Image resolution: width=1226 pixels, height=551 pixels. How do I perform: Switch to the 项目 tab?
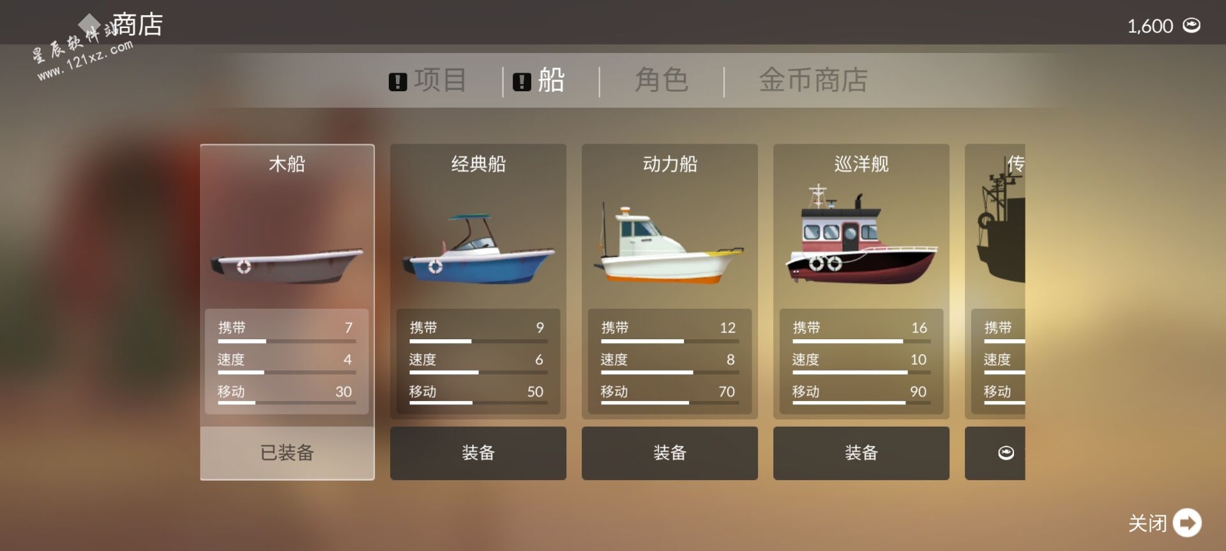tap(440, 81)
